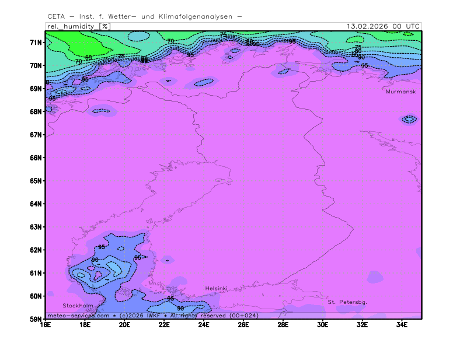Screen dimensions: 467x350
Task: Click the Stockholm city label
Action: (x=78, y=306)
